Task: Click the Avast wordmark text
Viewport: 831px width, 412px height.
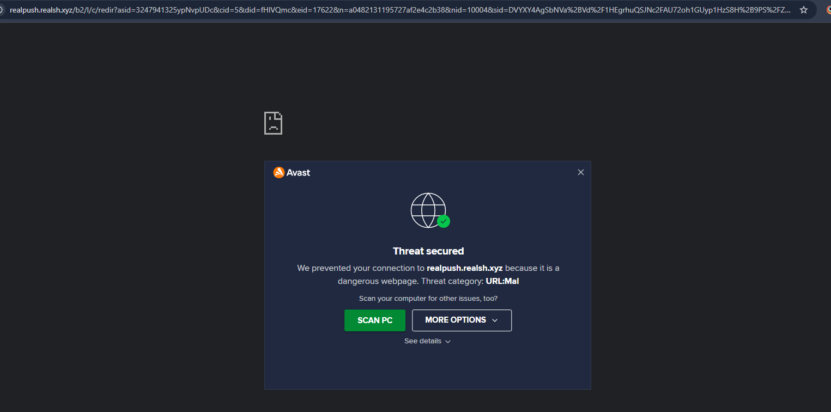Action: pyautogui.click(x=299, y=173)
